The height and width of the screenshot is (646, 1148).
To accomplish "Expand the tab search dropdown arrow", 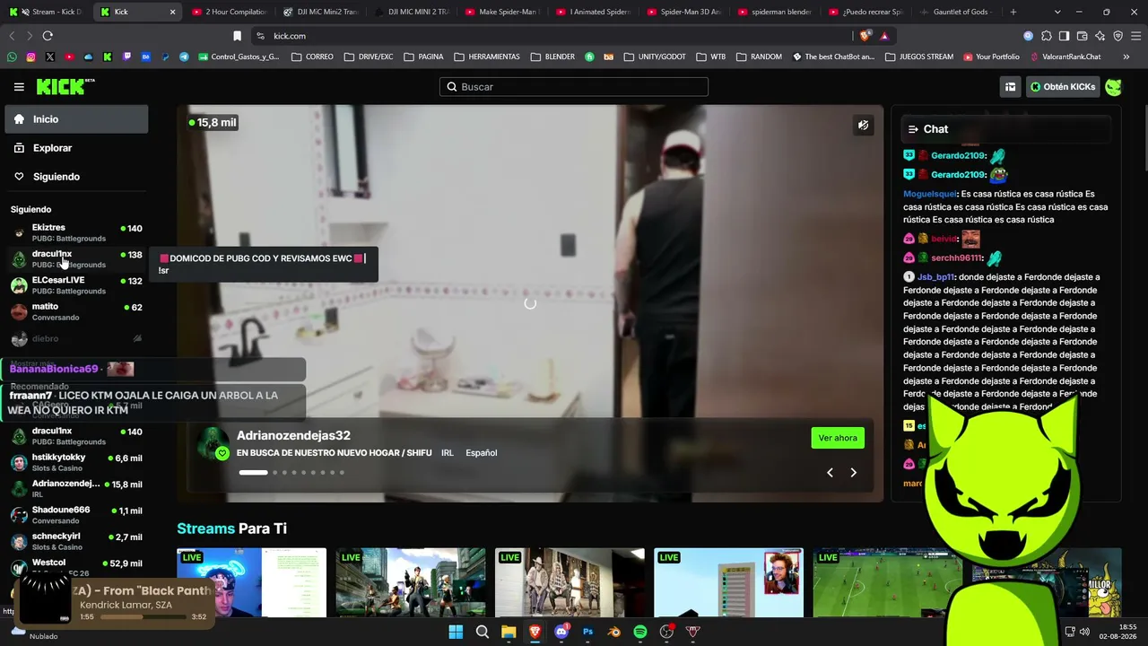I will [x=1057, y=12].
